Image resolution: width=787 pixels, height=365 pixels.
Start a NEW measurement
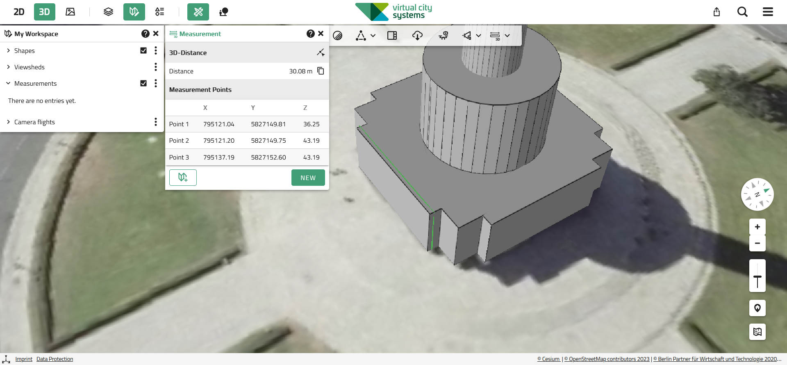pyautogui.click(x=308, y=178)
